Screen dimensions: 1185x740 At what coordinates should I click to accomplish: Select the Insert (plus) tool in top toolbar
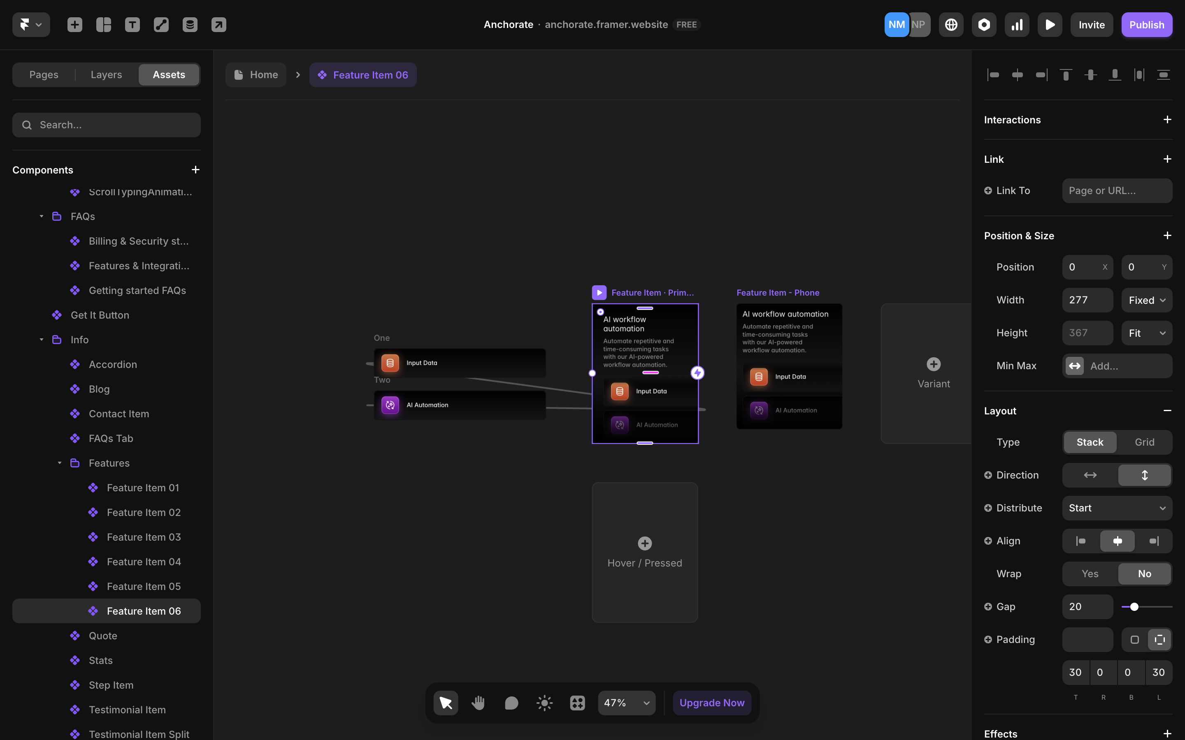[x=74, y=25]
